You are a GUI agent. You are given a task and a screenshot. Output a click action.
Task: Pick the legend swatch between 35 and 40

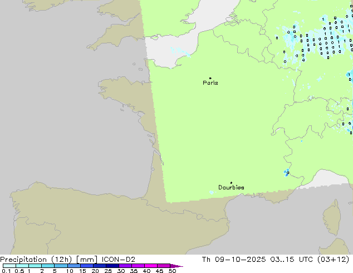[138, 266]
